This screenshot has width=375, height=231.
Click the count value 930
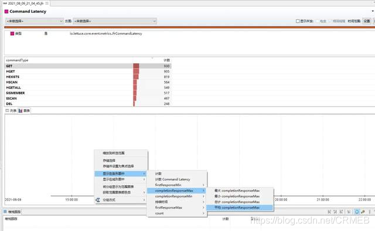click(x=166, y=66)
